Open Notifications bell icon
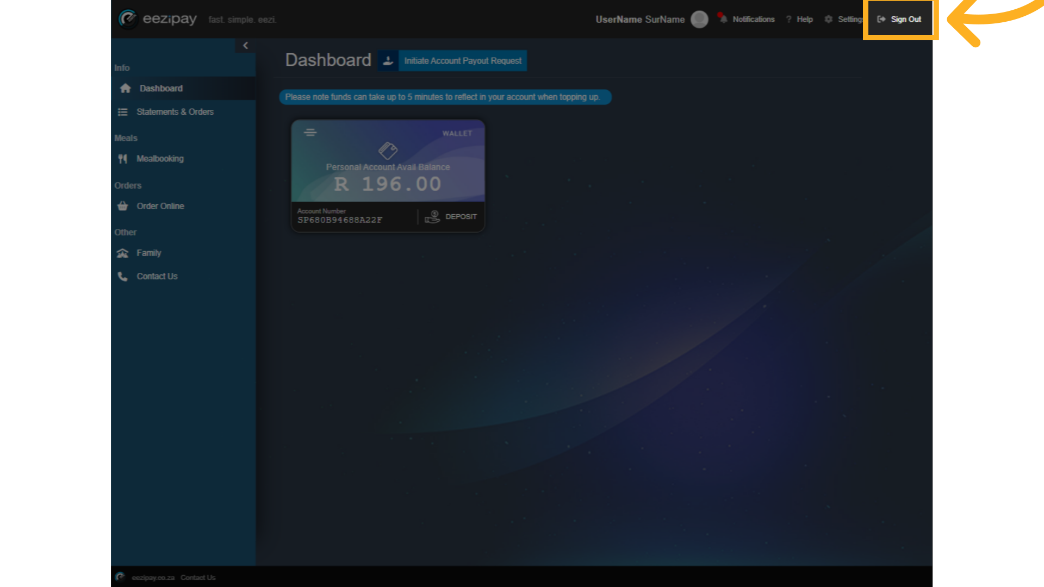 (723, 18)
